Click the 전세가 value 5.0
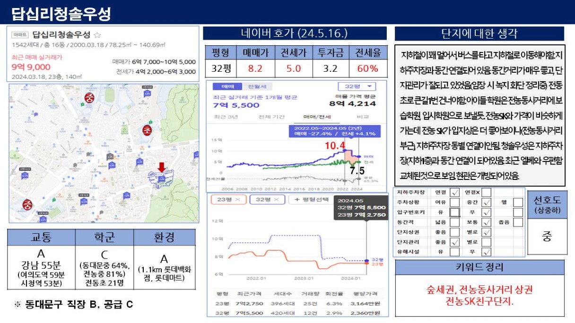This screenshot has height=323, width=575. coord(294,68)
